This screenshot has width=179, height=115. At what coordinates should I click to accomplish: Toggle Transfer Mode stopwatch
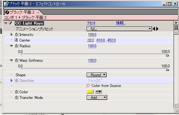click(x=16, y=97)
